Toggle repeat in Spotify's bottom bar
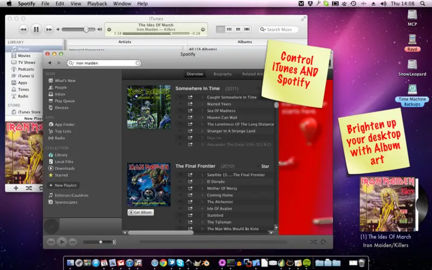The width and height of the screenshot is (432, 270). tap(323, 242)
